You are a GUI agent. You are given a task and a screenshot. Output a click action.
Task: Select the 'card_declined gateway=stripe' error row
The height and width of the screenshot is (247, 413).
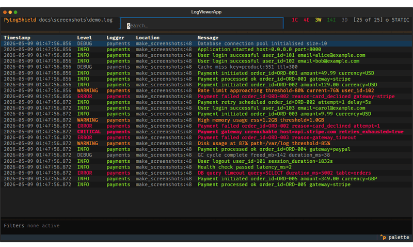(x=206, y=97)
